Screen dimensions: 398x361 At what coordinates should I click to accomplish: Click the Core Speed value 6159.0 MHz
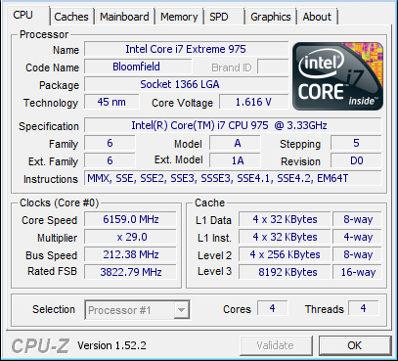pos(130,219)
